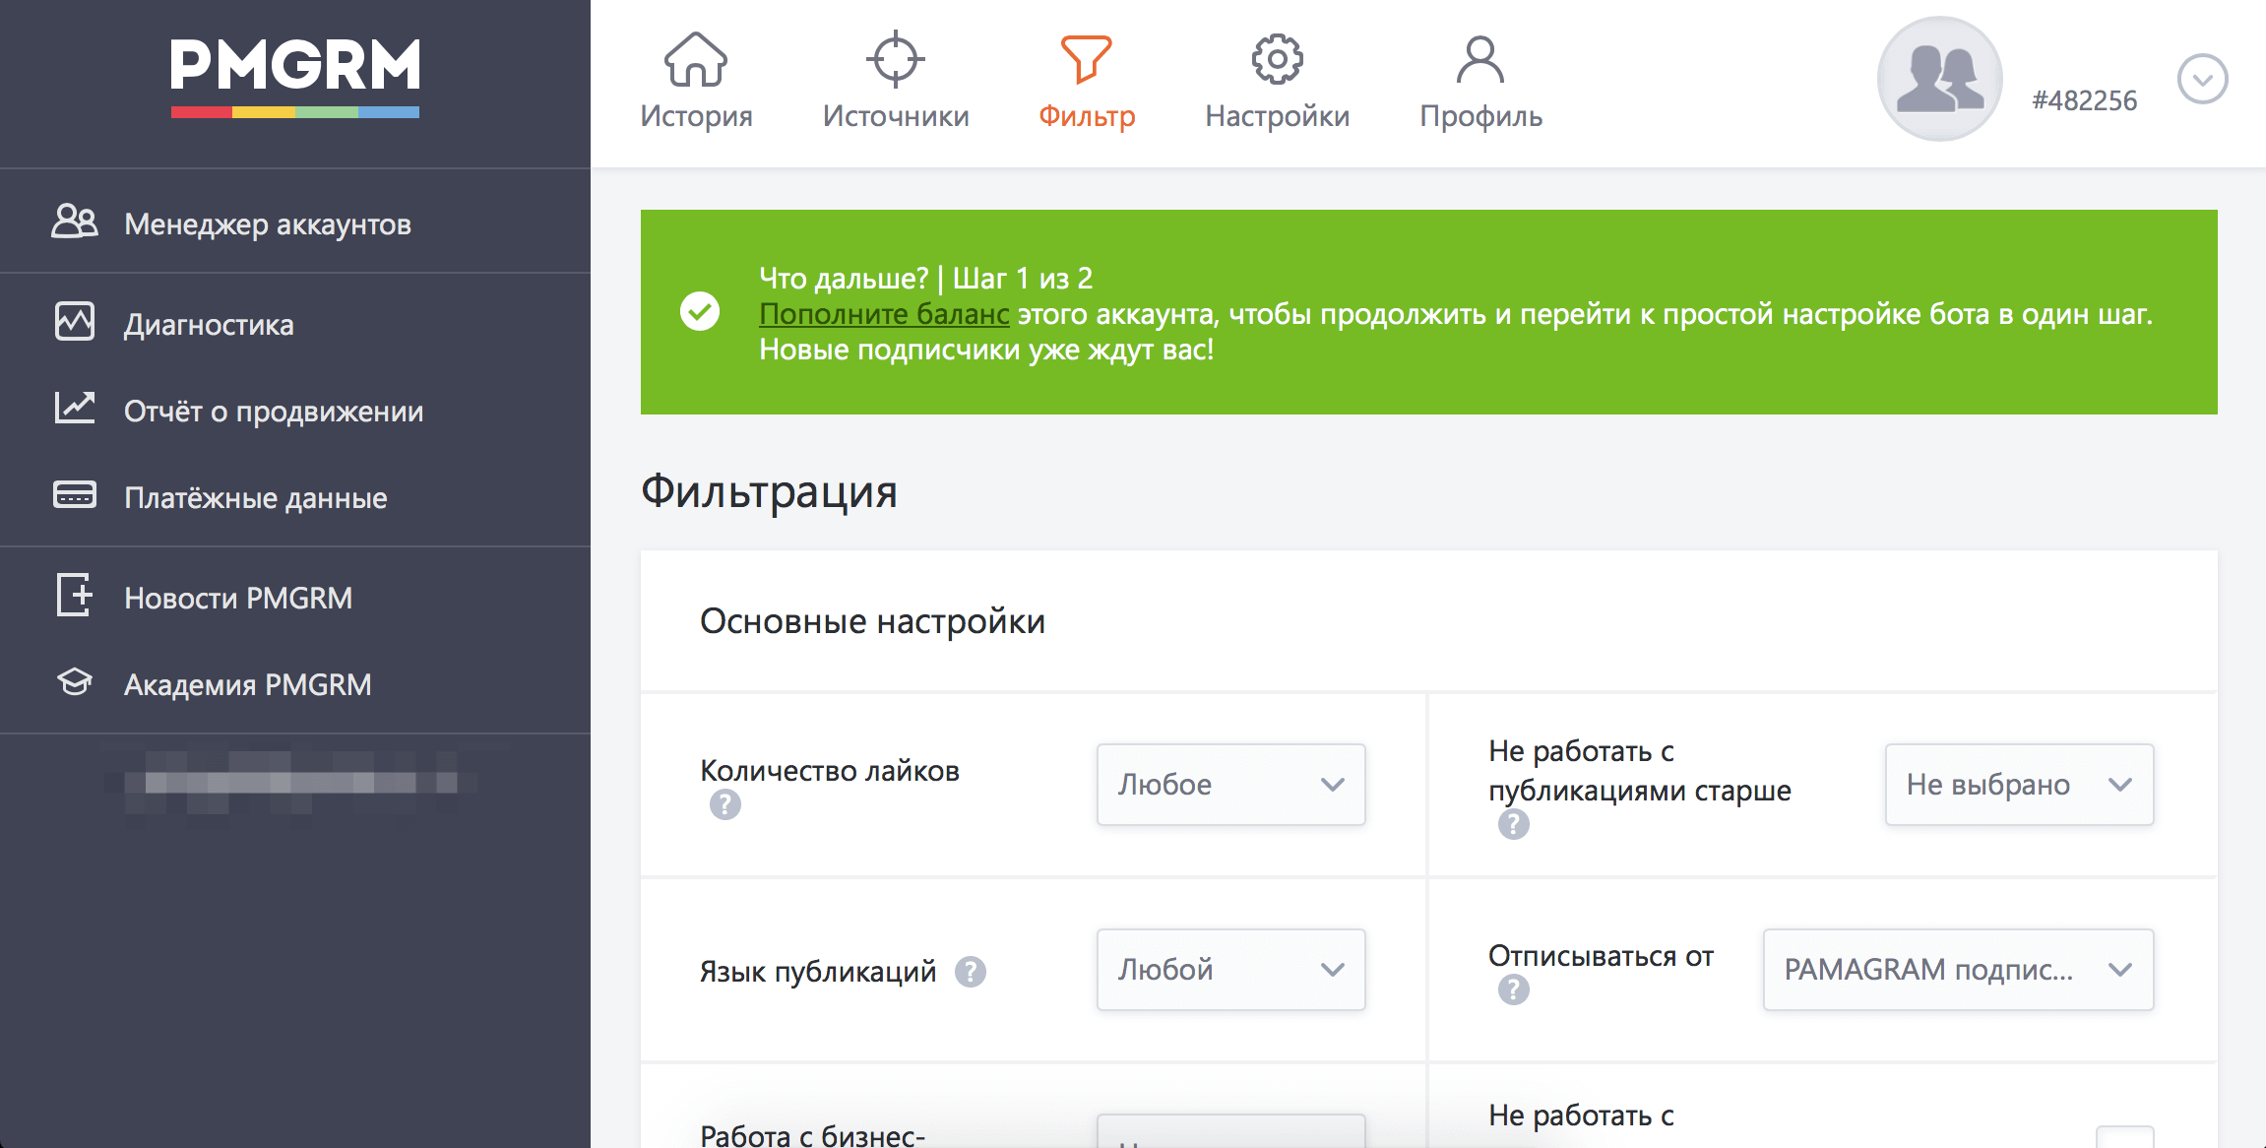Screen dimensions: 2266x1148
Task: Expand the account menu chevron near #482256
Action: 2202,80
